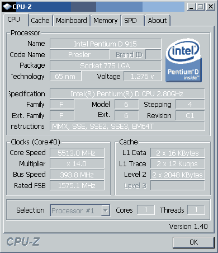
Task: Click the Instructions field listing MMX, SSE
Action: coord(127,127)
